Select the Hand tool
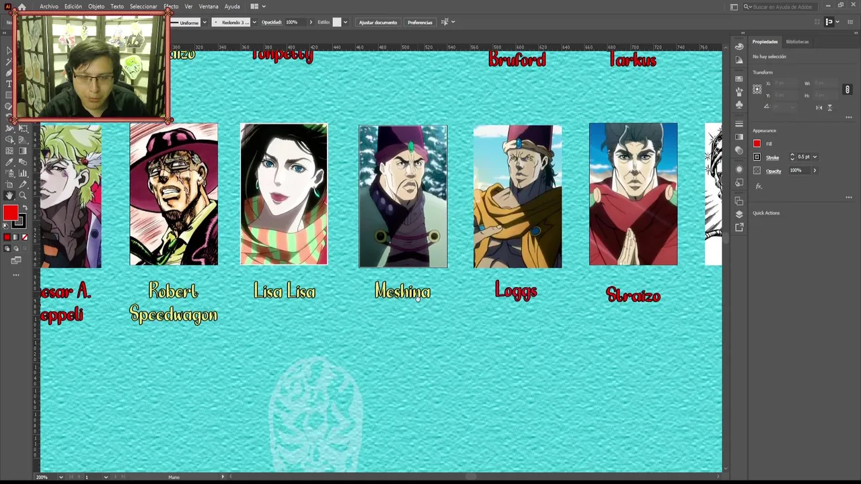Viewport: 861px width, 484px height. tap(9, 195)
